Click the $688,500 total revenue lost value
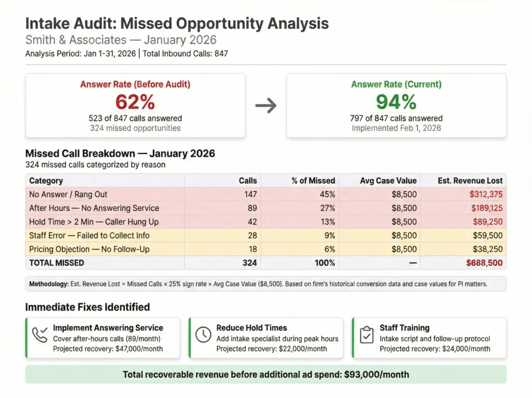Screen dimensions: 532x398 [x=484, y=263]
